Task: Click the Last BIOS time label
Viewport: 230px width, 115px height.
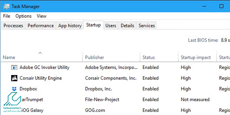Action: (203, 40)
